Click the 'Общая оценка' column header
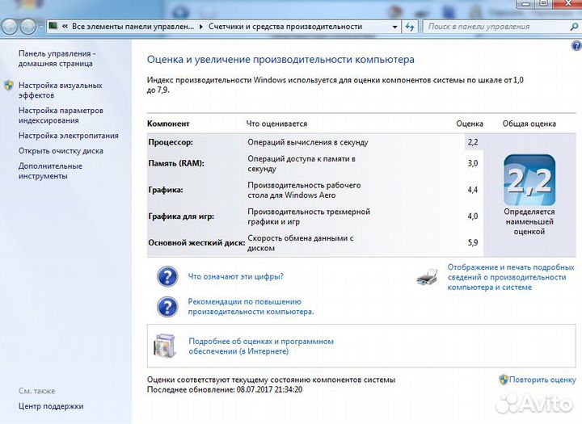Viewport: 582px width, 424px height. [529, 124]
